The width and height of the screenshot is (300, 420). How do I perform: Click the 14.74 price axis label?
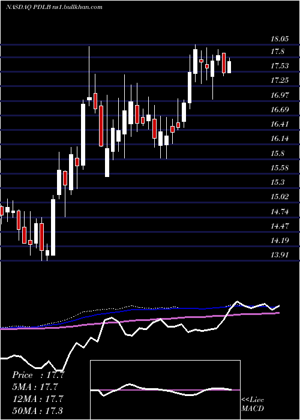coord(280,212)
